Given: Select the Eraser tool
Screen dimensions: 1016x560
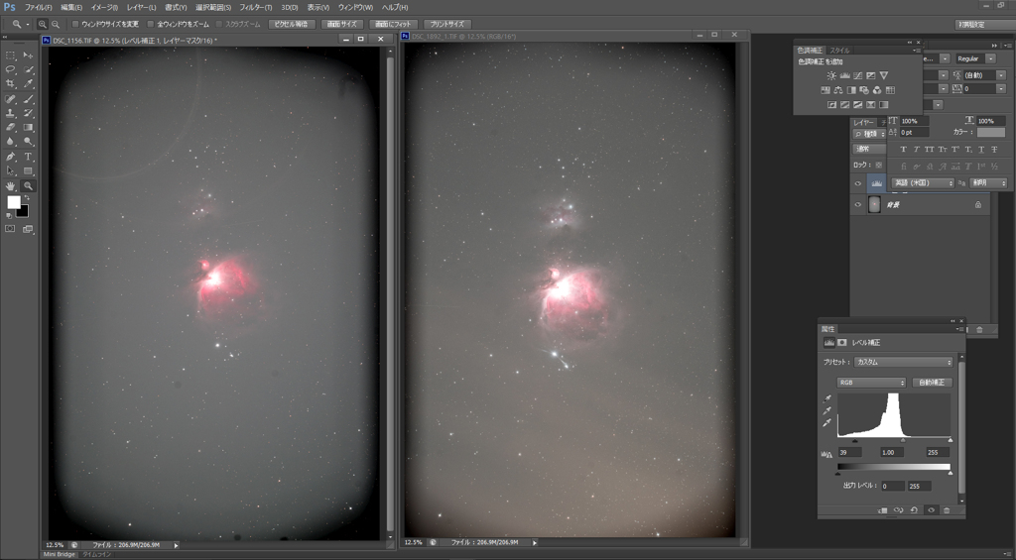Looking at the screenshot, I should (x=10, y=128).
